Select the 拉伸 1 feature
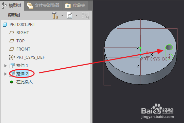The height and width of the screenshot is (123, 184). click(x=22, y=66)
